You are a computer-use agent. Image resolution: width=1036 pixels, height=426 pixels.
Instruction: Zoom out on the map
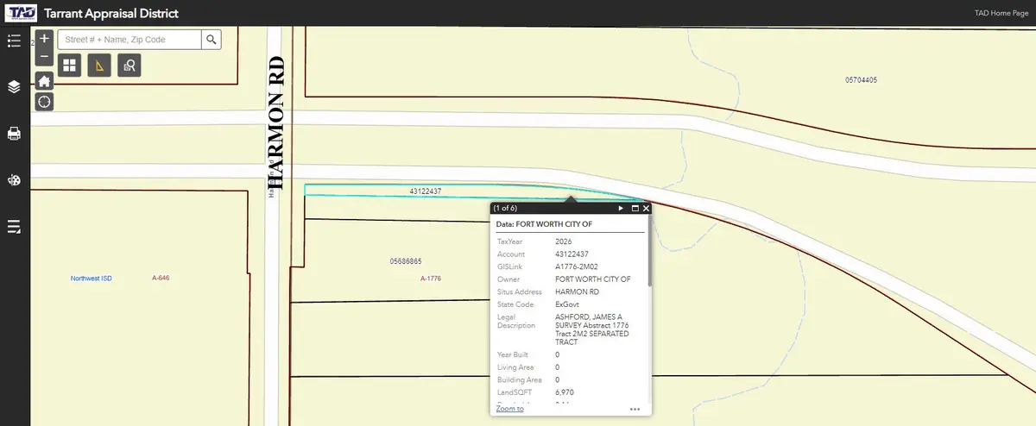[x=45, y=58]
